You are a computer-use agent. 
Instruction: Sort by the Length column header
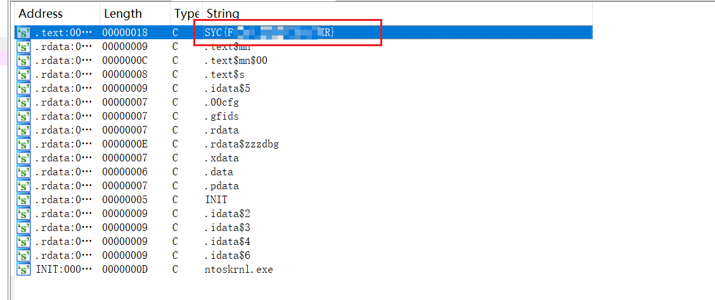[123, 14]
